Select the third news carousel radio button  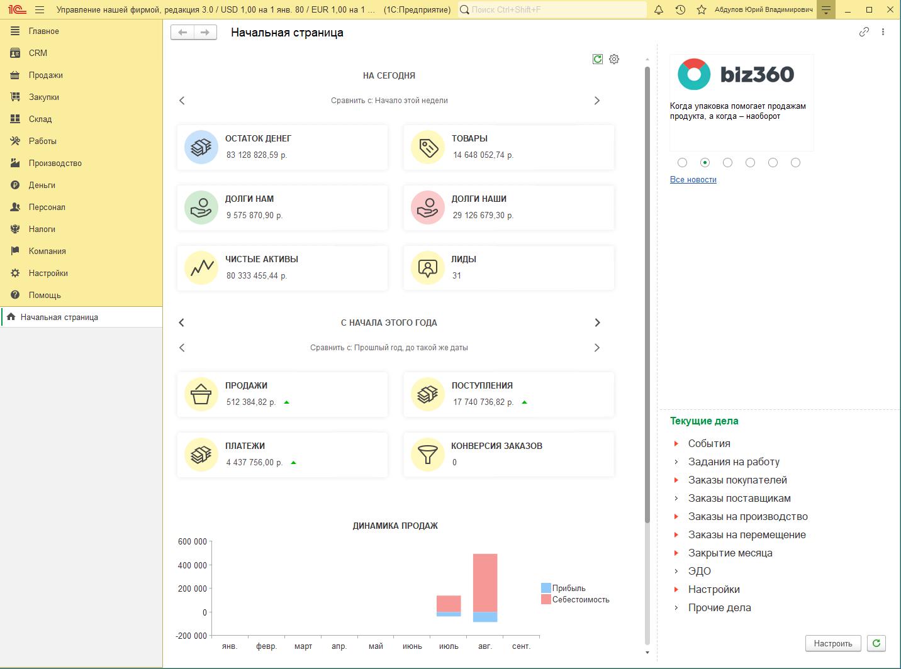click(727, 163)
